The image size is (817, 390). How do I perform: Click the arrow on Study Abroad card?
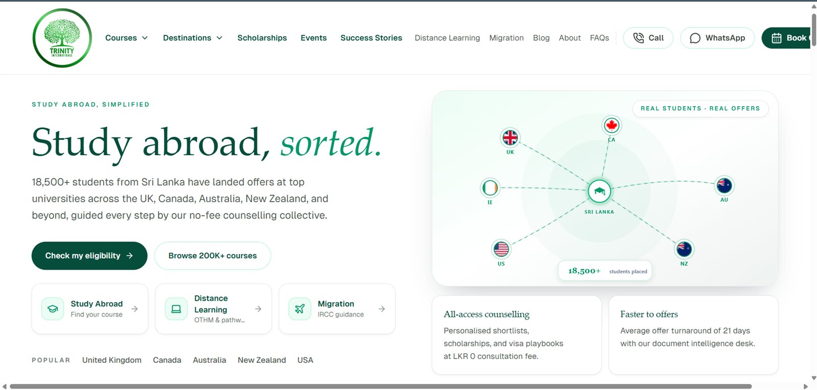135,309
